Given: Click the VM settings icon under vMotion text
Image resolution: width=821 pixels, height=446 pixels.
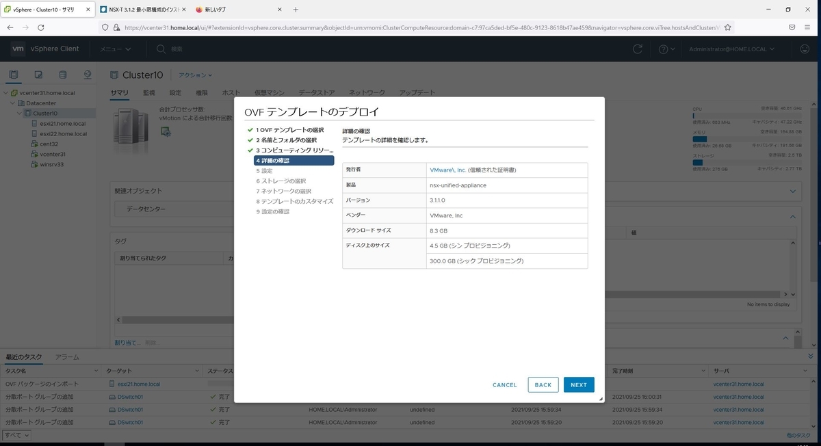Looking at the screenshot, I should pyautogui.click(x=166, y=131).
